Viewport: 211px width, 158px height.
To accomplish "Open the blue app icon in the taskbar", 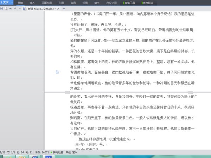I will coord(49,157).
